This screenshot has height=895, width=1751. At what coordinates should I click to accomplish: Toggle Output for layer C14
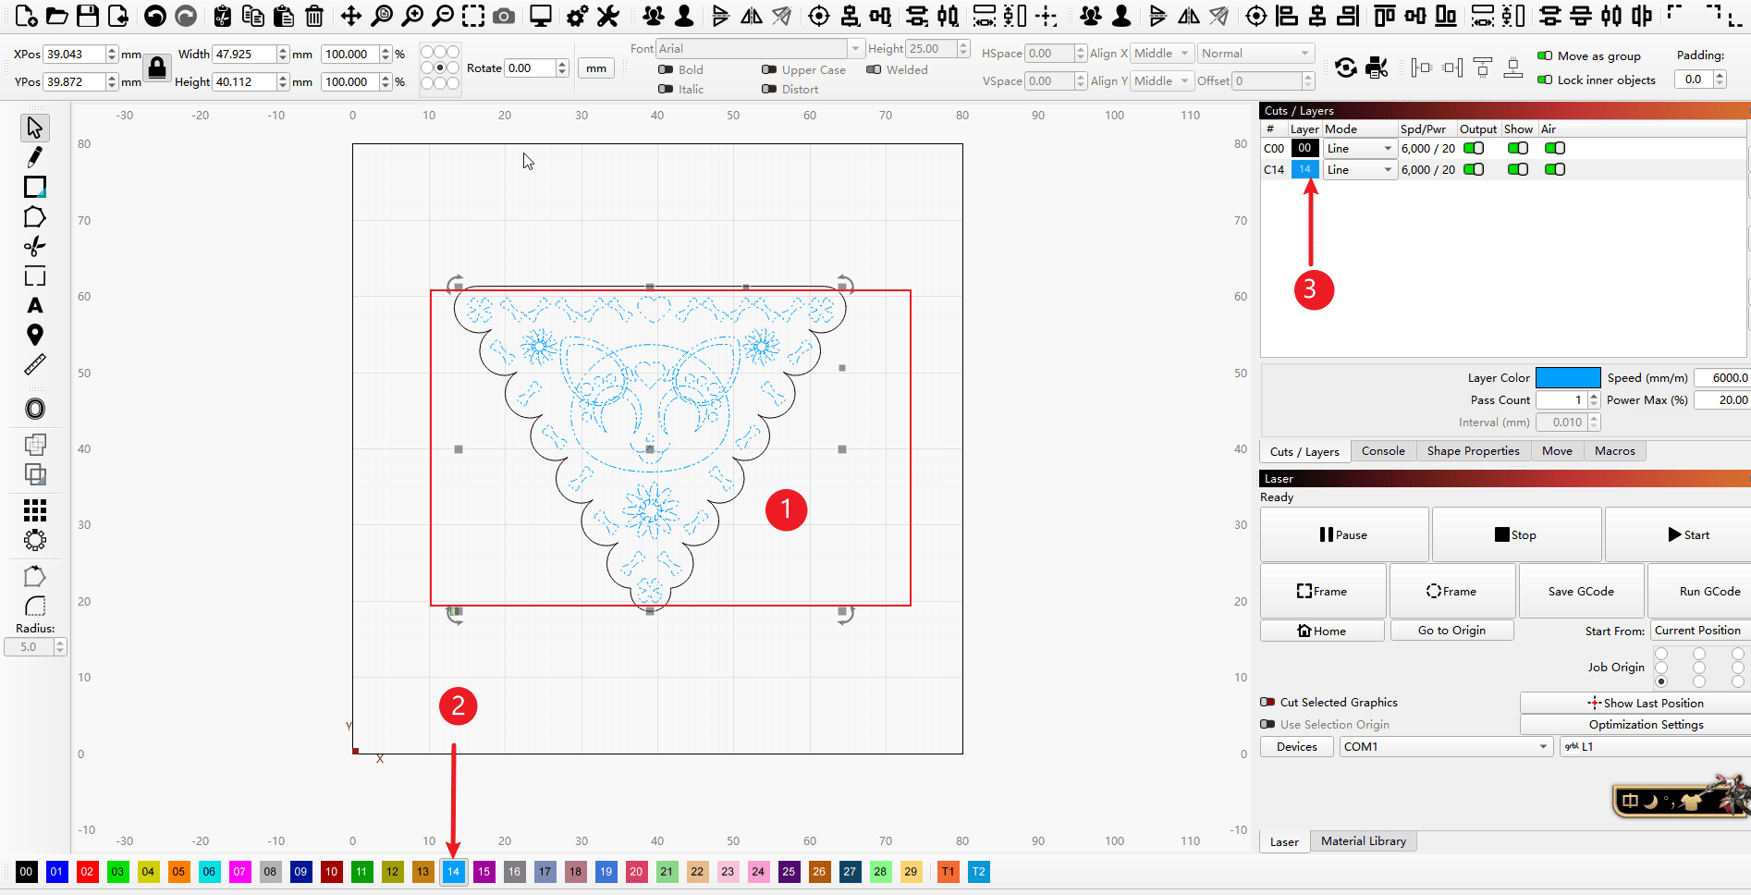pos(1473,169)
